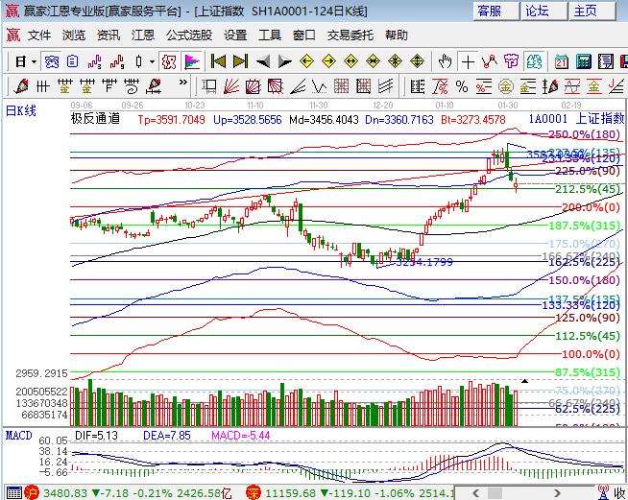Click the 客服 button
This screenshot has height=500, width=628.
pyautogui.click(x=490, y=12)
